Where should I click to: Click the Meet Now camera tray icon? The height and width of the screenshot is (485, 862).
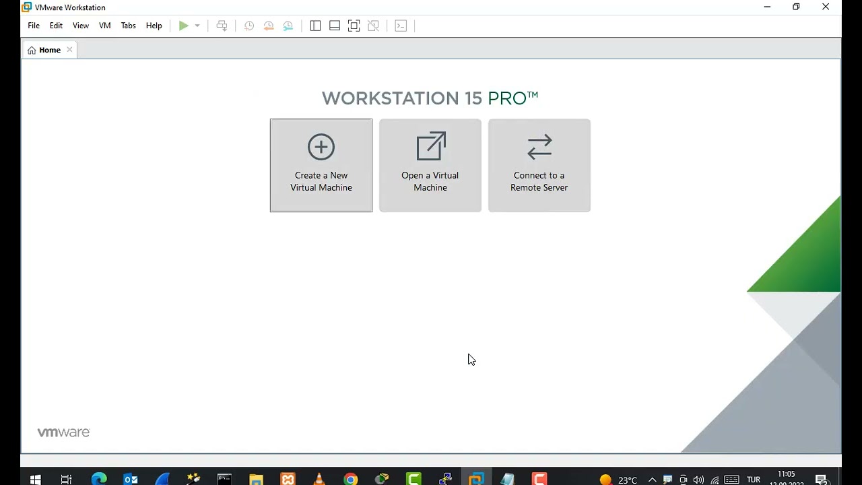[683, 480]
